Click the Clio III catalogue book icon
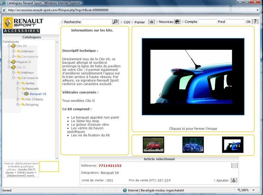 click(13, 46)
